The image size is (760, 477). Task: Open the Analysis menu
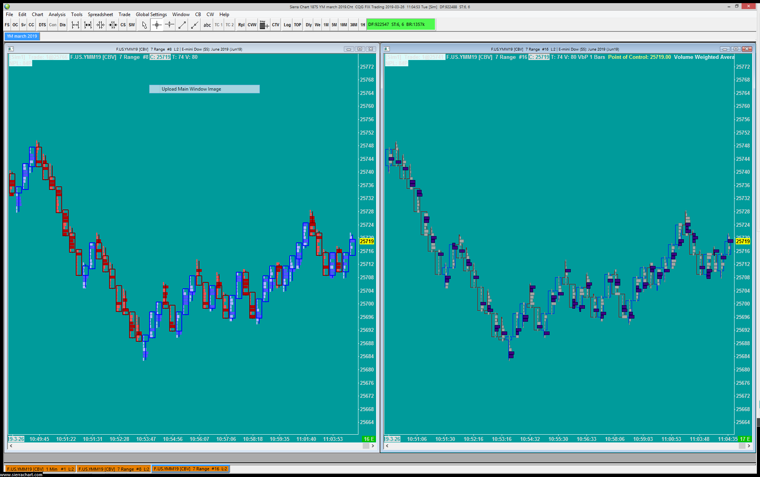coord(57,15)
